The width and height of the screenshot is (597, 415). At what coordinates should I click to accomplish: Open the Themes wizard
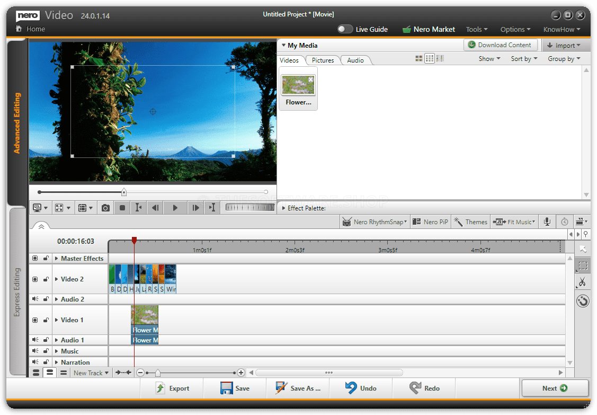coord(470,222)
